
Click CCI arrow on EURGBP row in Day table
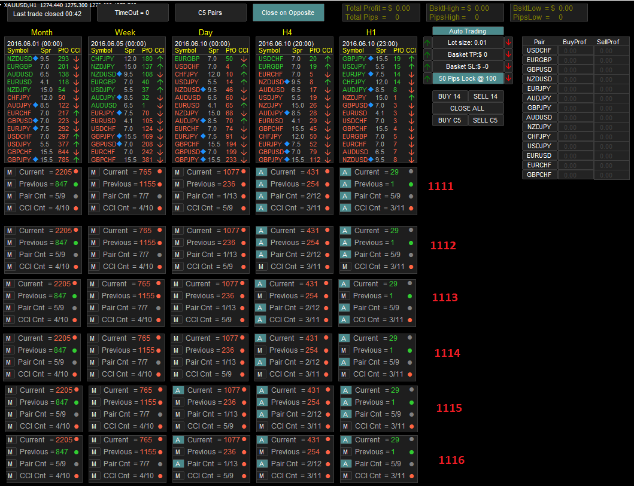pyautogui.click(x=244, y=59)
